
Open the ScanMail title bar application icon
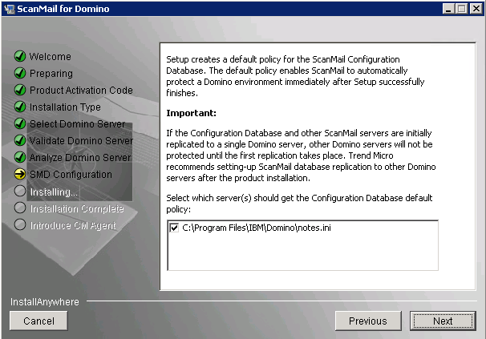[x=10, y=9]
